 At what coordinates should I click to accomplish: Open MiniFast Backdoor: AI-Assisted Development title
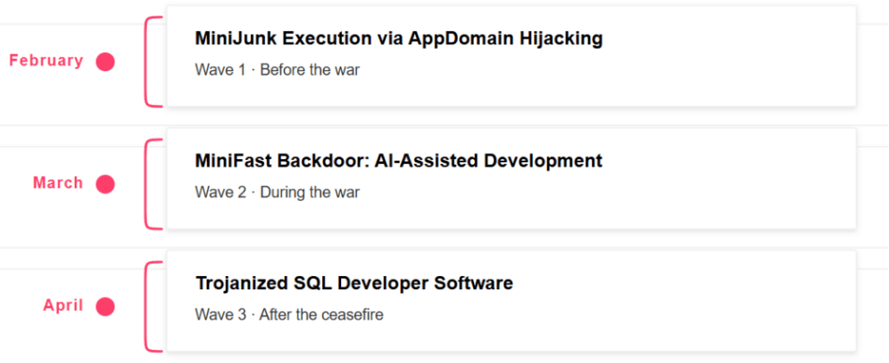398,161
